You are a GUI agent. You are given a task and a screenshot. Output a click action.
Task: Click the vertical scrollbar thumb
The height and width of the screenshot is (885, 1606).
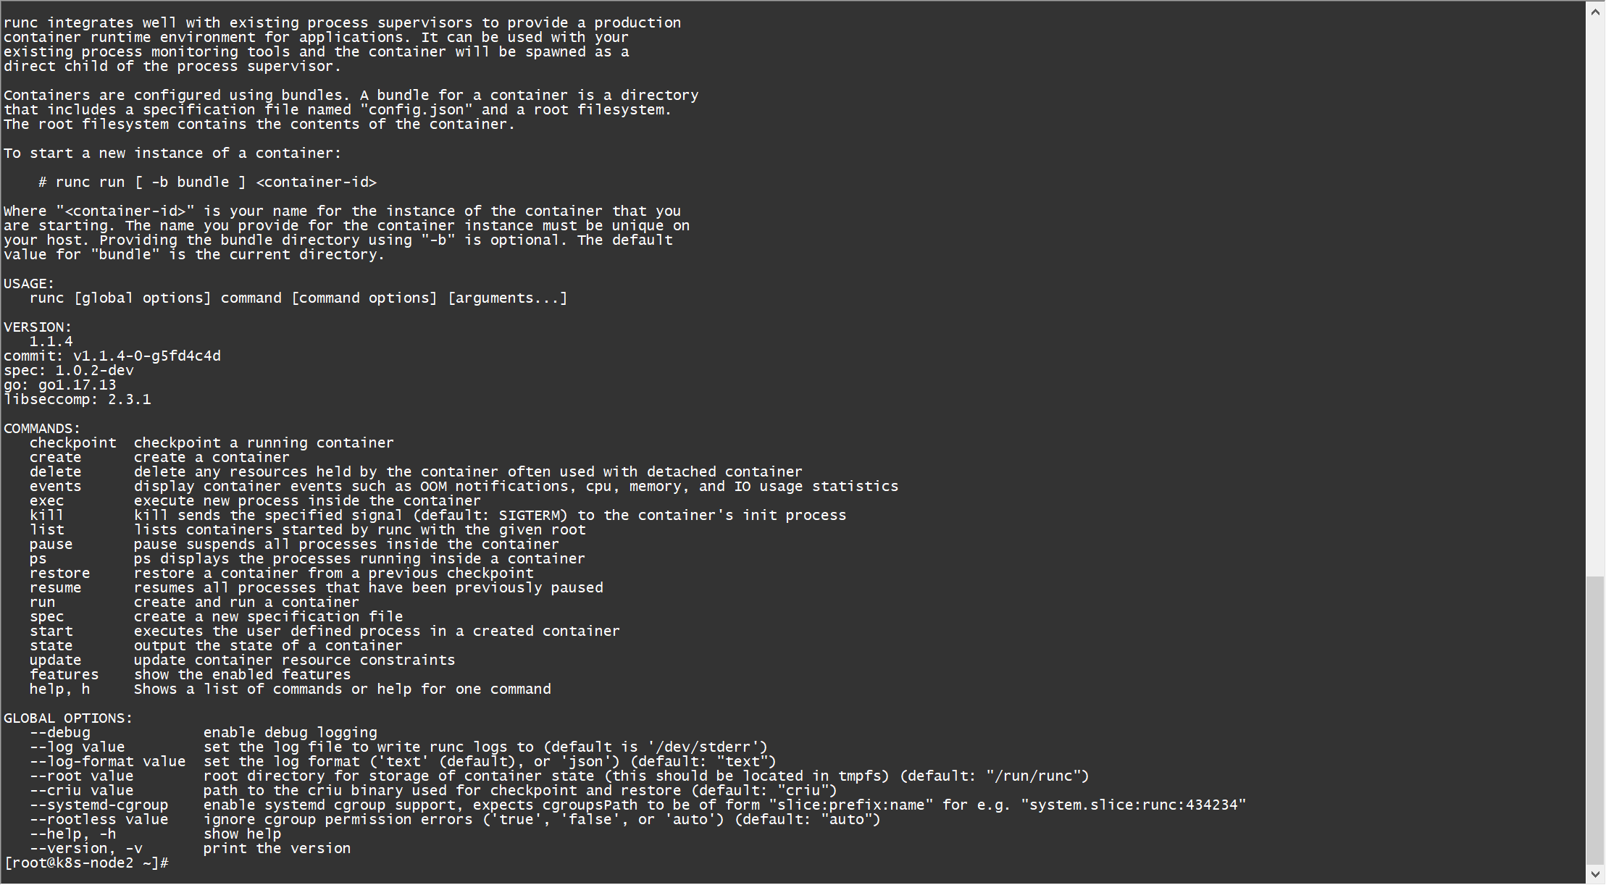tap(1595, 721)
